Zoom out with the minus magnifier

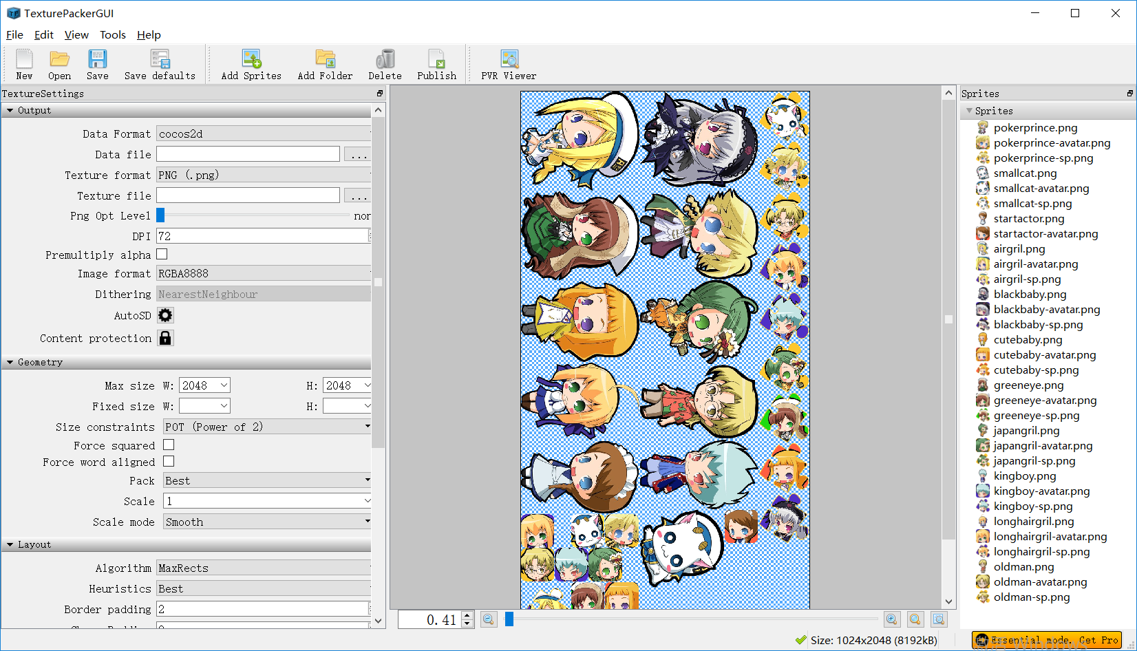click(x=489, y=619)
